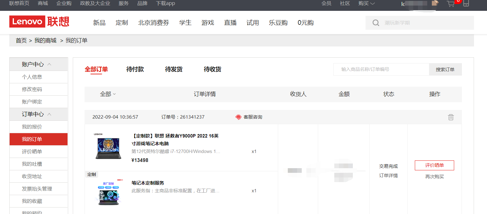Open the shopping cart icon
Screen dimensions: 487x214
click(x=451, y=4)
